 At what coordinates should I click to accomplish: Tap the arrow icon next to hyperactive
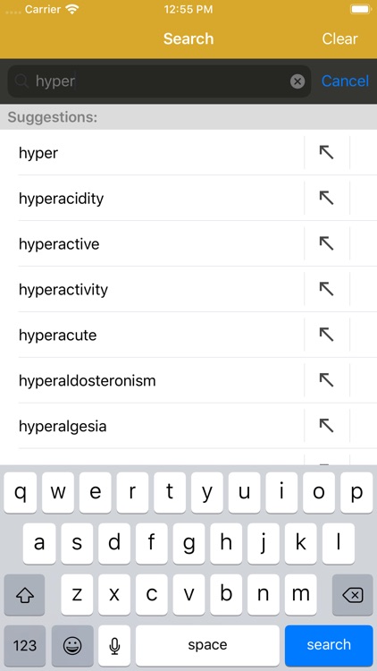(x=327, y=243)
